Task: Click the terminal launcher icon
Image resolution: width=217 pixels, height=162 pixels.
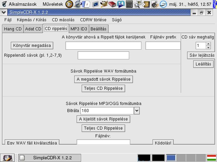Action: [96, 4]
